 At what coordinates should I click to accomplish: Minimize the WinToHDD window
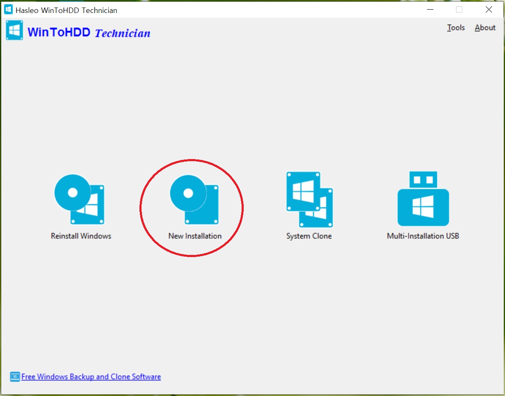coord(430,9)
